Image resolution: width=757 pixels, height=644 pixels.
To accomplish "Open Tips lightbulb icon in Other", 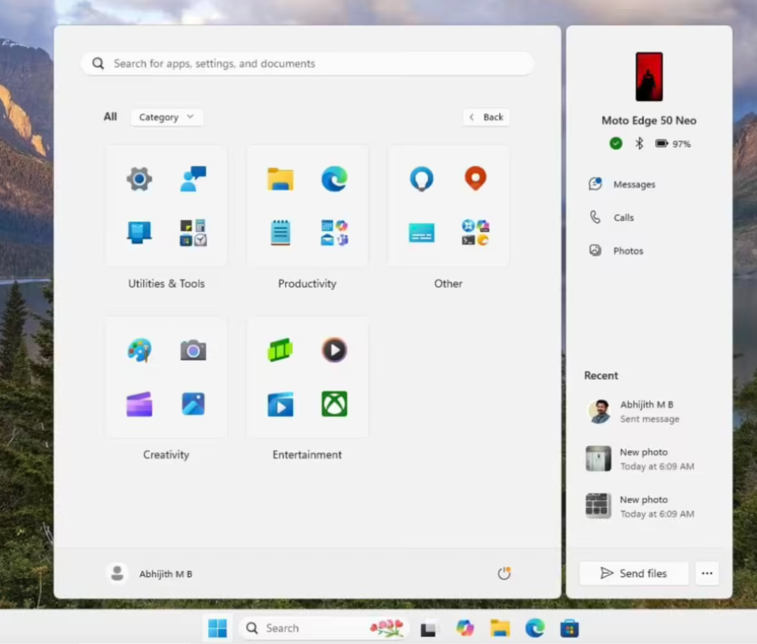I will point(421,179).
